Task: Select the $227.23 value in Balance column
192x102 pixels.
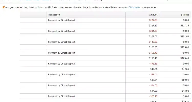Action: [x=184, y=25]
